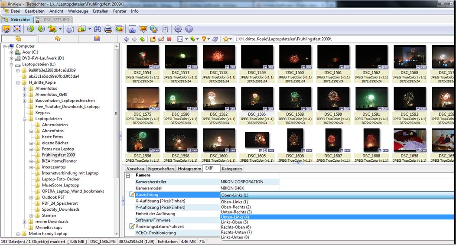
Task: Open settings via the gear icon
Action: (x=178, y=29)
